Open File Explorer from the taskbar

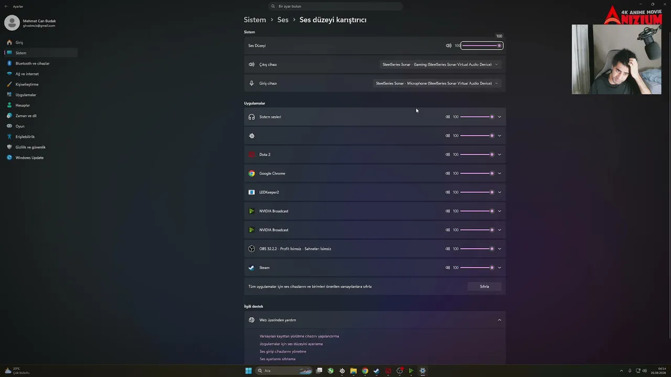point(353,371)
